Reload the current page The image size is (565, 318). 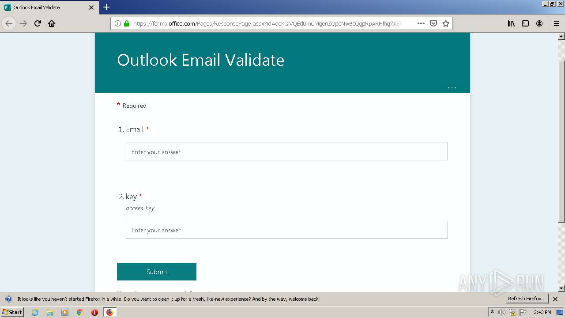pos(38,23)
